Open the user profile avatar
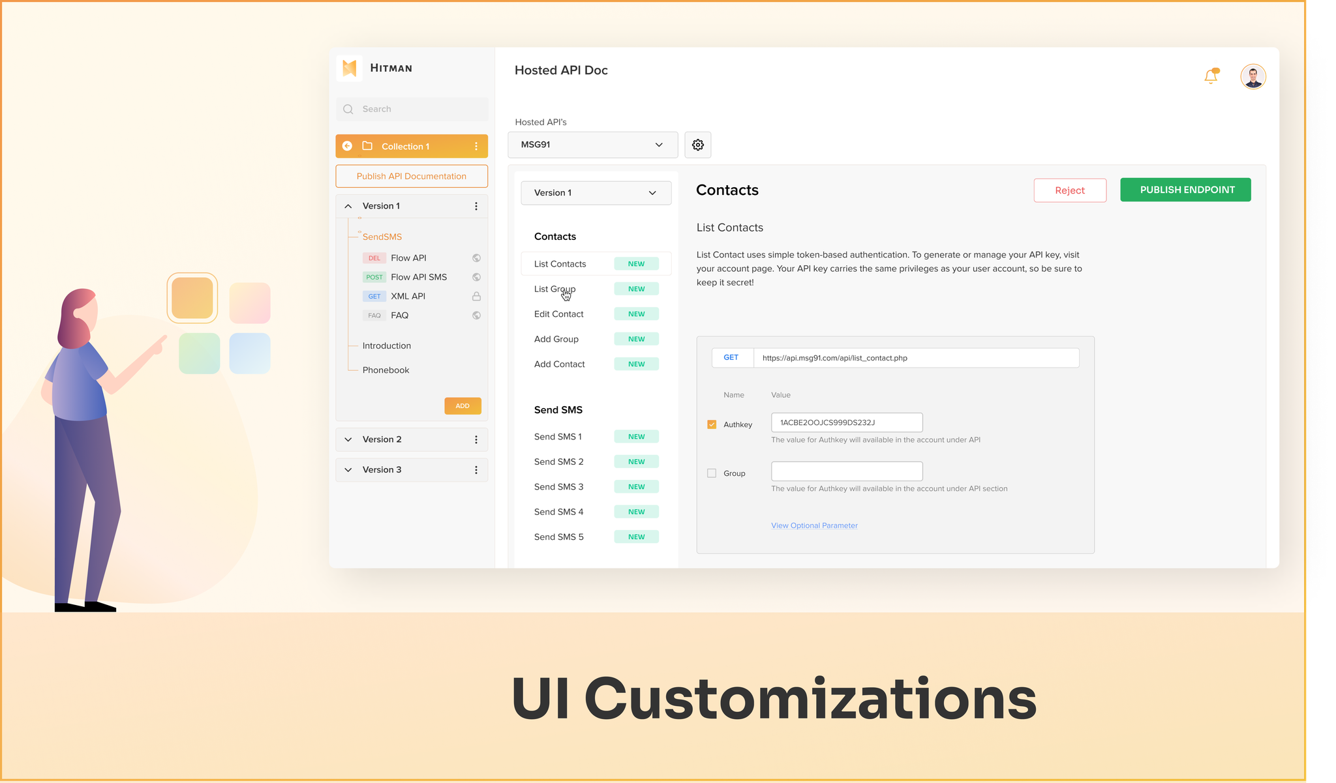Viewport: 1336px width, 783px height. pos(1252,76)
